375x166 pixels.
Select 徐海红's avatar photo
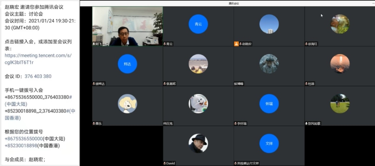[340, 24]
